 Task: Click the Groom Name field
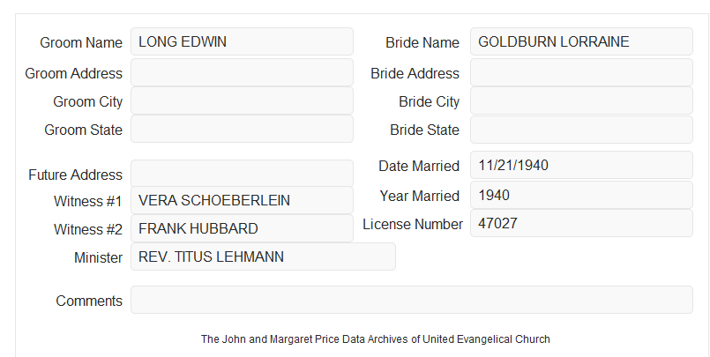click(x=242, y=41)
